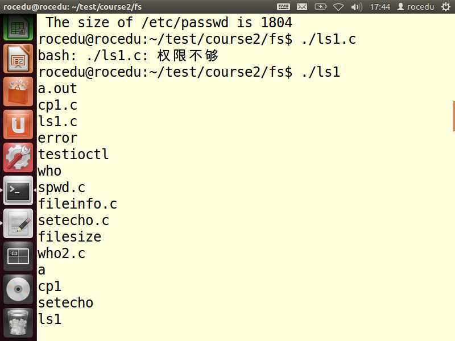Open the power gear session menu

click(445, 7)
